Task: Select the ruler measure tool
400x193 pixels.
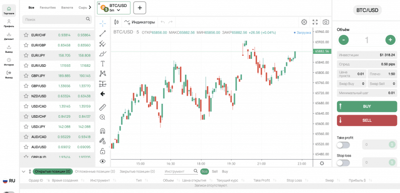Action: pos(102,107)
